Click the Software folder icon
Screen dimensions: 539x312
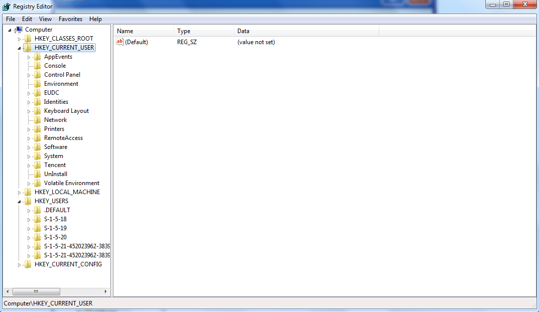pos(38,147)
